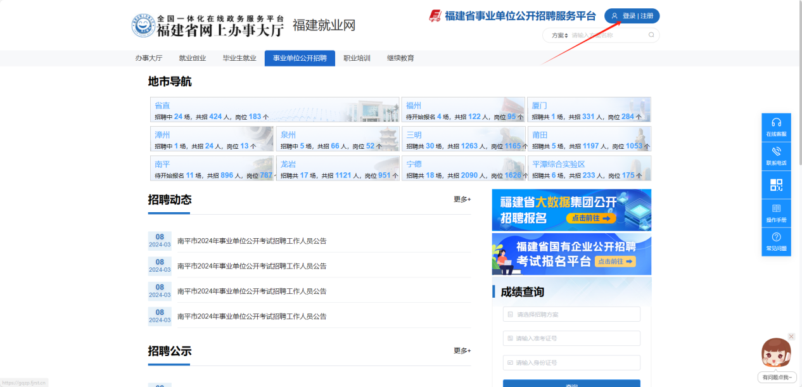The image size is (802, 387).
Task: Click the 福建省大数据集团公开招聘报名 banner
Action: [x=571, y=210]
